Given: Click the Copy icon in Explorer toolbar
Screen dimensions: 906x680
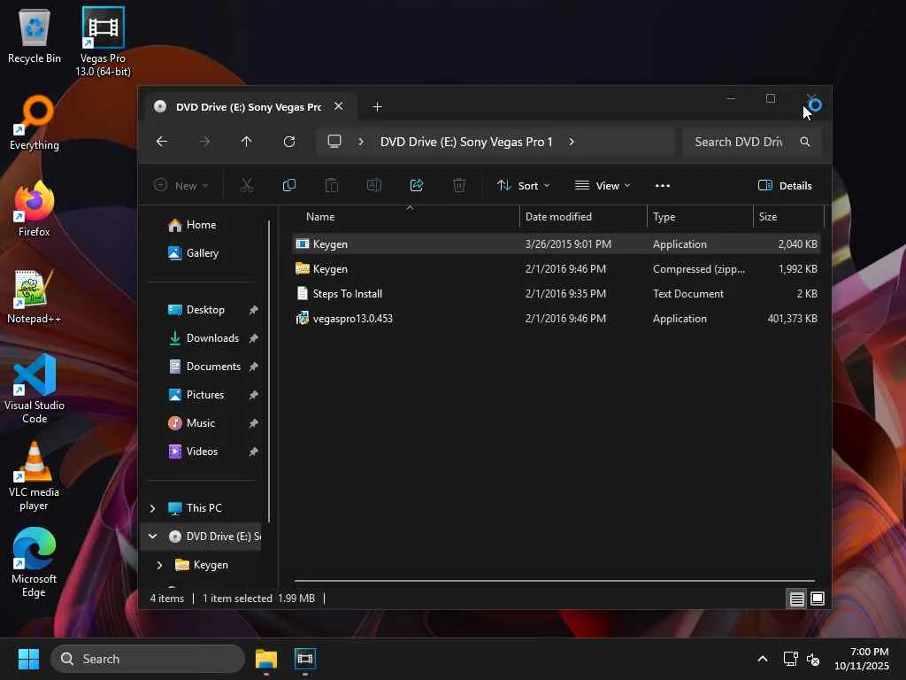Looking at the screenshot, I should click(289, 186).
